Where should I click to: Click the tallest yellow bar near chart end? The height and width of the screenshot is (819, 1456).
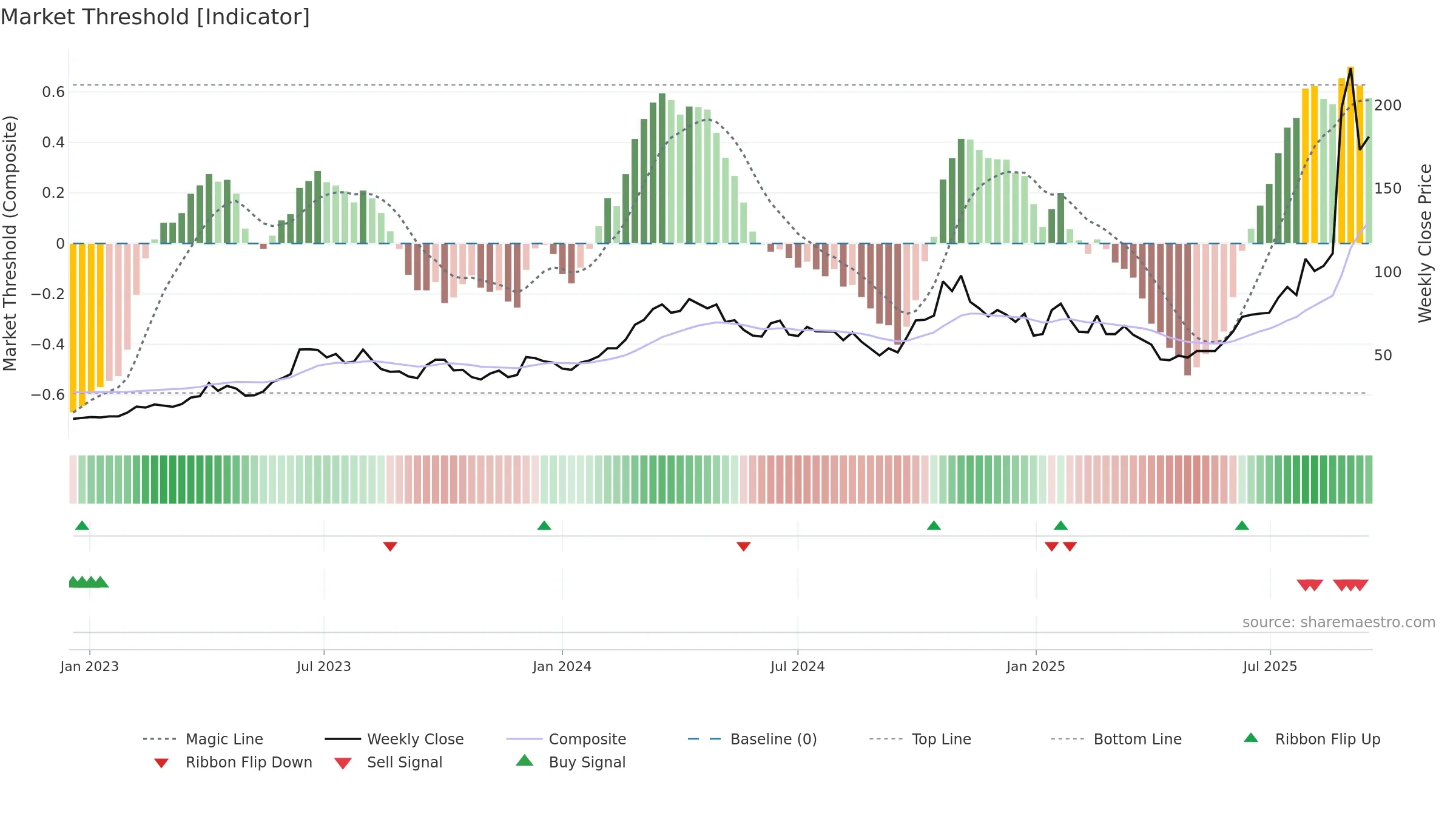tap(1350, 155)
